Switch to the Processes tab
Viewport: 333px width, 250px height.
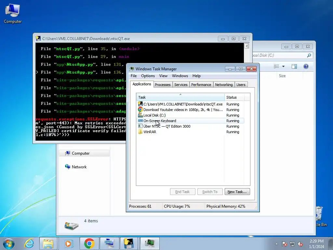[x=163, y=85]
